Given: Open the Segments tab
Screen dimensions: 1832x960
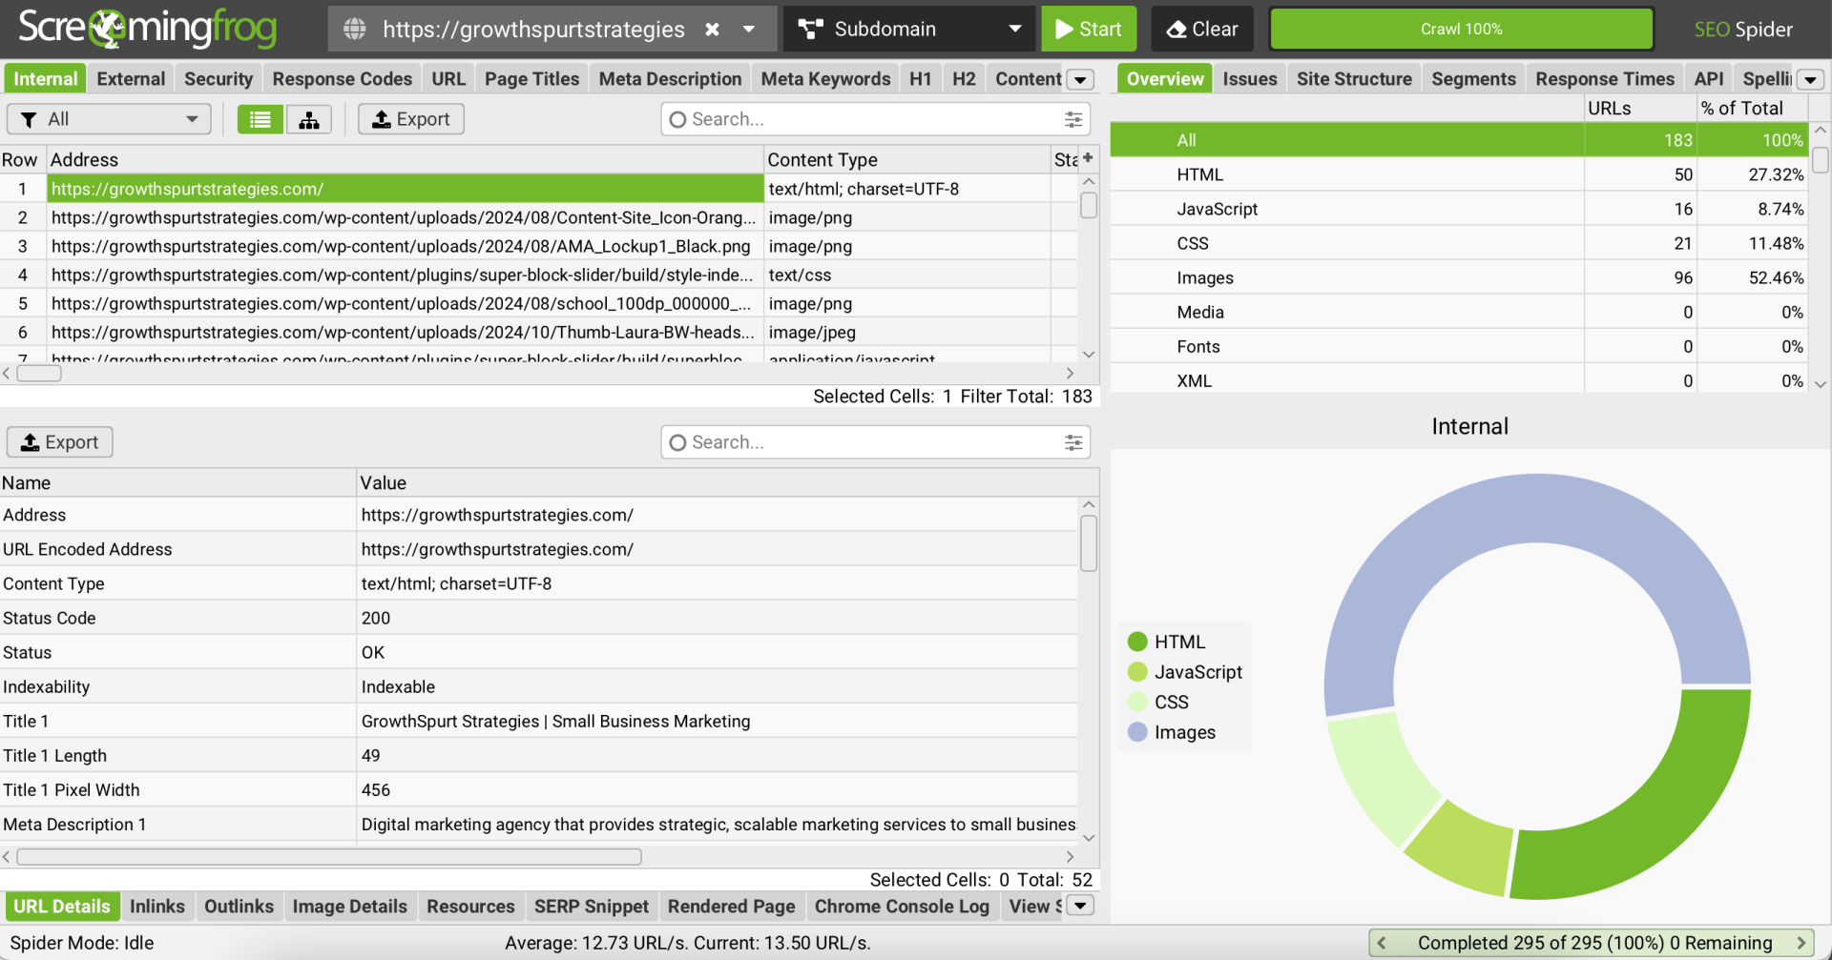Looking at the screenshot, I should (1473, 79).
